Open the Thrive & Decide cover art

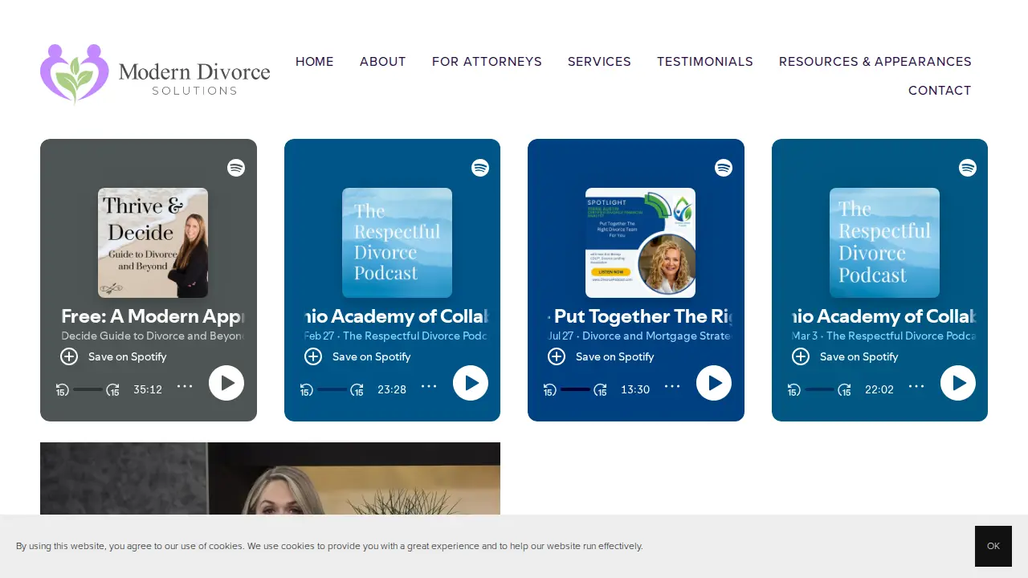(x=153, y=242)
